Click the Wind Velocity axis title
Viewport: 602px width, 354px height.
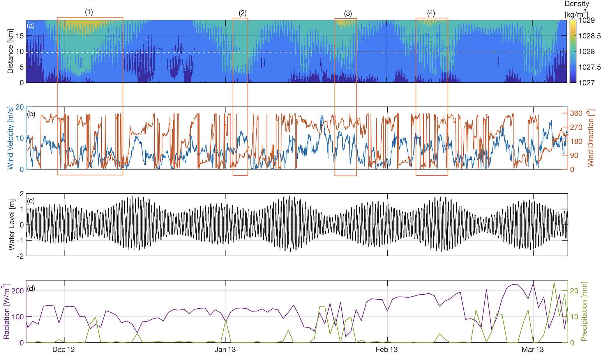point(10,138)
